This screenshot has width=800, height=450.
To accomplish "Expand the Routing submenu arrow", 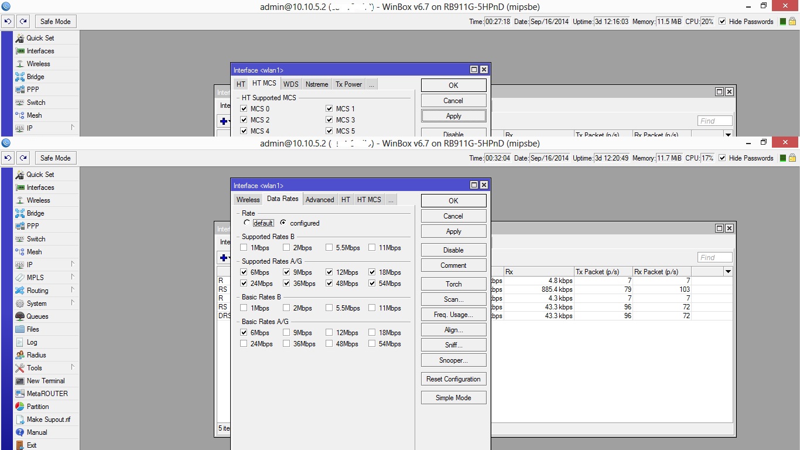I will (x=73, y=290).
